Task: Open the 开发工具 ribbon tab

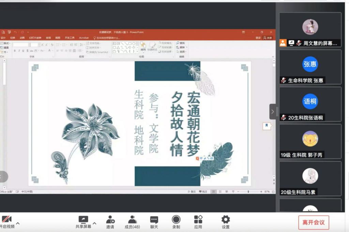Action: click(70, 38)
